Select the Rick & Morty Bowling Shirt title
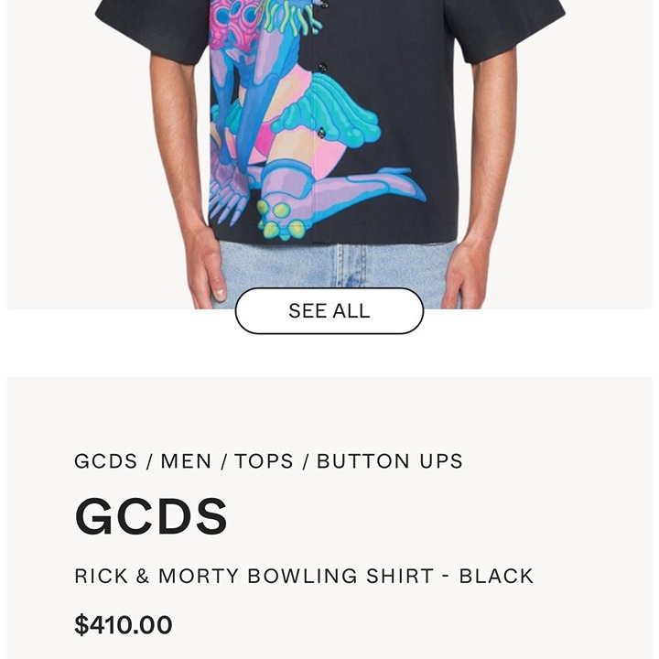Screen dimensions: 659x659 pyautogui.click(x=304, y=576)
